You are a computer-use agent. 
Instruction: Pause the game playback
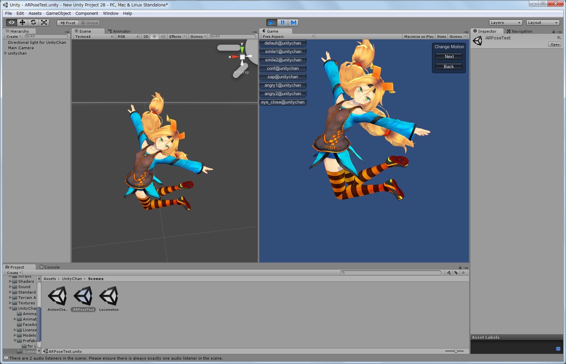coord(282,23)
